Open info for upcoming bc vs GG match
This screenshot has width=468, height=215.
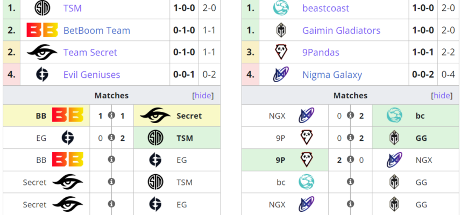pos(350,182)
